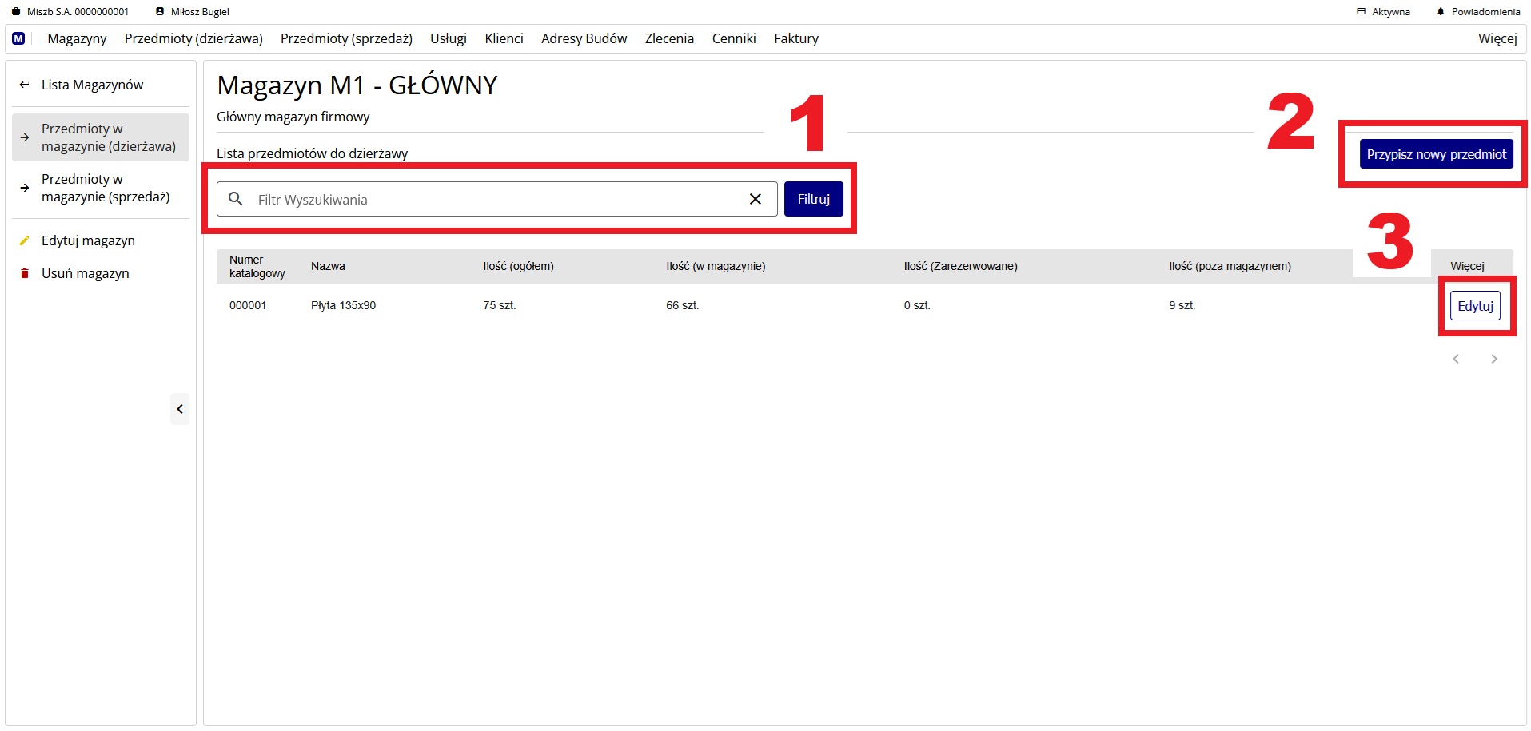
Task: Click the blue M logo icon
Action: click(x=18, y=38)
